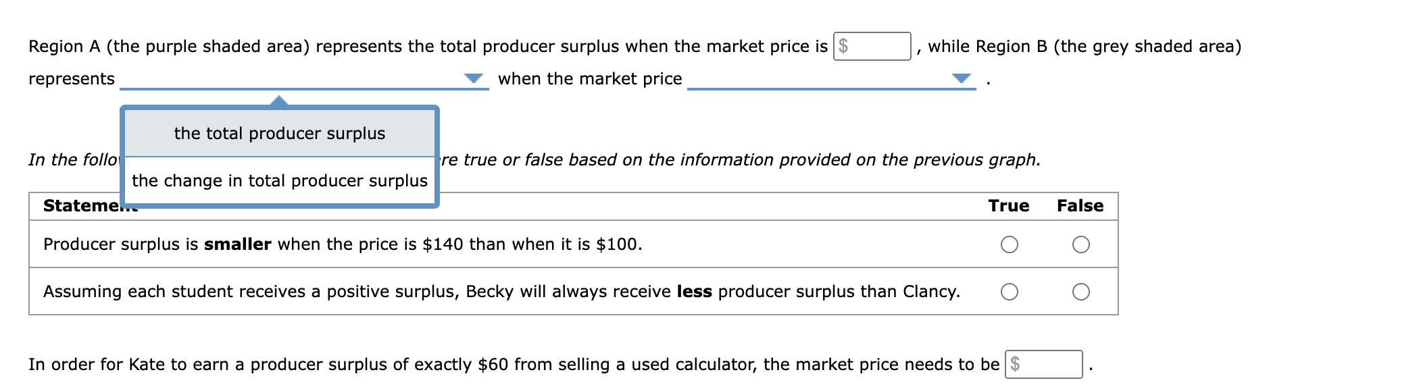Click the dollar input box for Region A price

[872, 45]
